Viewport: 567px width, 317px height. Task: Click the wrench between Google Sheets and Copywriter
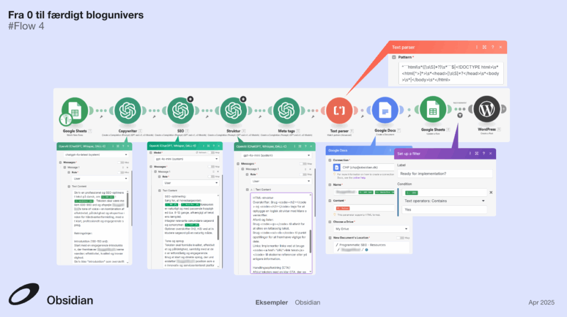[102, 117]
